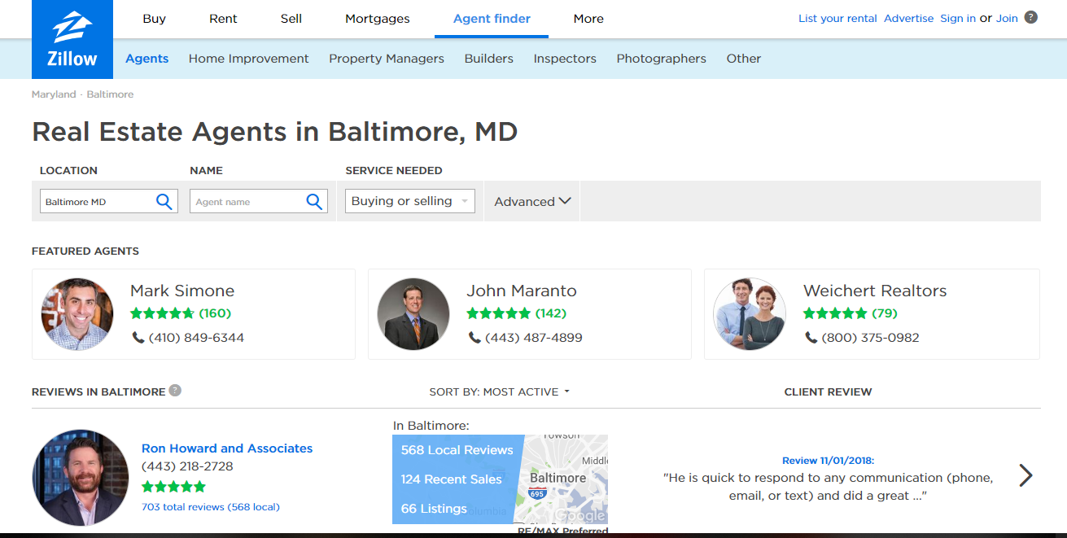Click 568 Local Reviews stat

[457, 450]
